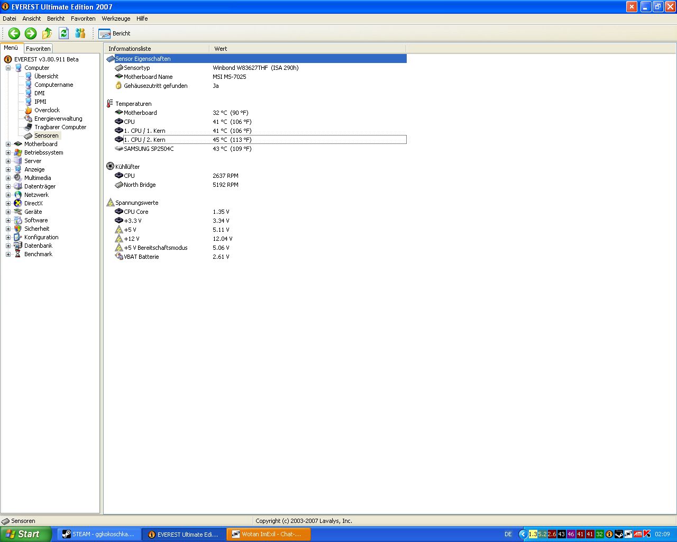Click the Energieverwaltung tree icon
This screenshot has width=677, height=542.
tap(29, 119)
